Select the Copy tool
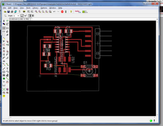This screenshot has height=126, width=163. coord(7,28)
